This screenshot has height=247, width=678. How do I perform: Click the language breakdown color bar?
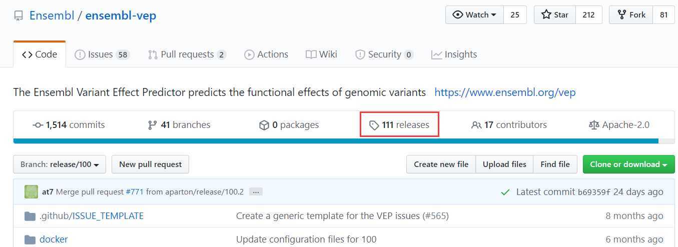click(344, 141)
